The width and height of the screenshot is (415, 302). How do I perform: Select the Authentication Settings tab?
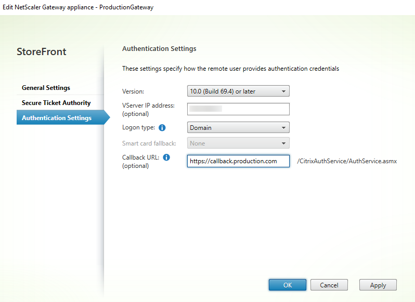(57, 118)
